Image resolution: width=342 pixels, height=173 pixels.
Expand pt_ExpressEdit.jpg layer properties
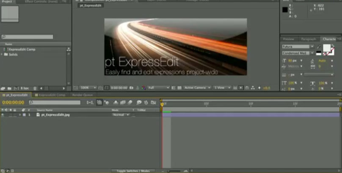[x=20, y=115]
